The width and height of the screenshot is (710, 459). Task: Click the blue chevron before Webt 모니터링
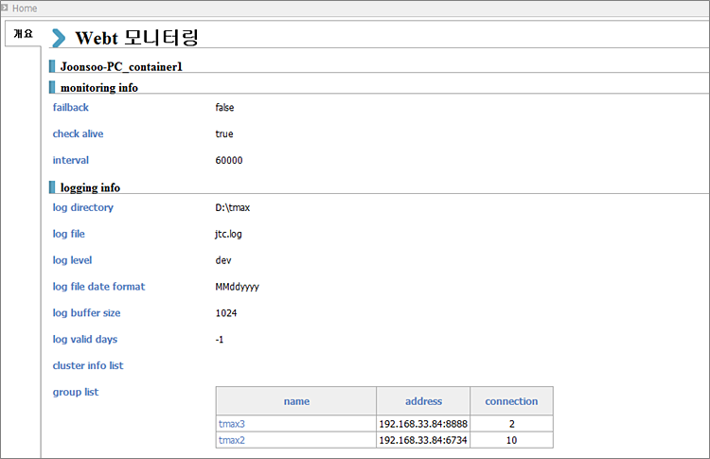59,38
